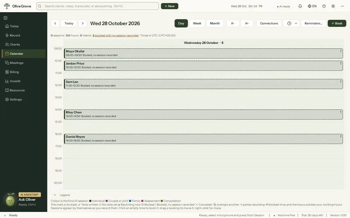Increase text size with A+ button
The image size is (350, 218).
[247, 24]
